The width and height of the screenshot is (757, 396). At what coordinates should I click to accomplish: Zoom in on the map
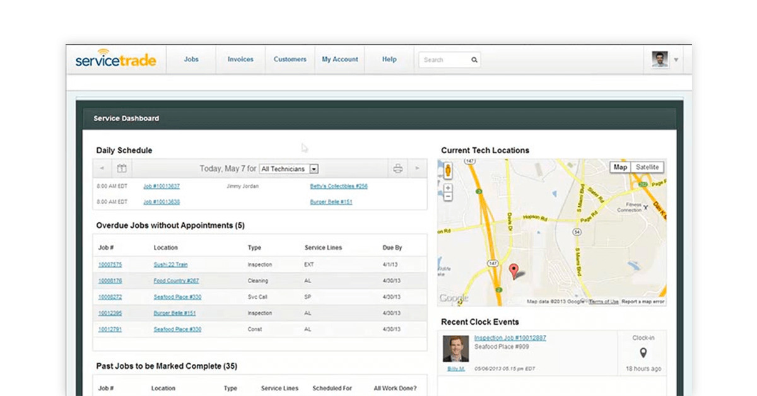[x=449, y=188]
